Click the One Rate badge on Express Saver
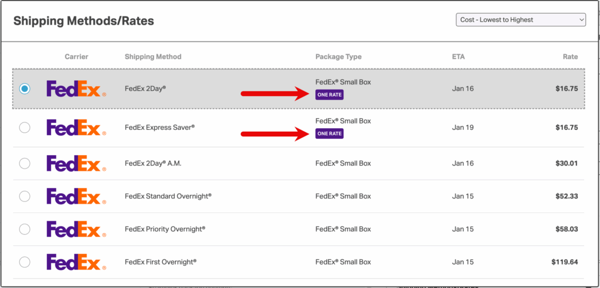600x288 pixels. tap(329, 134)
